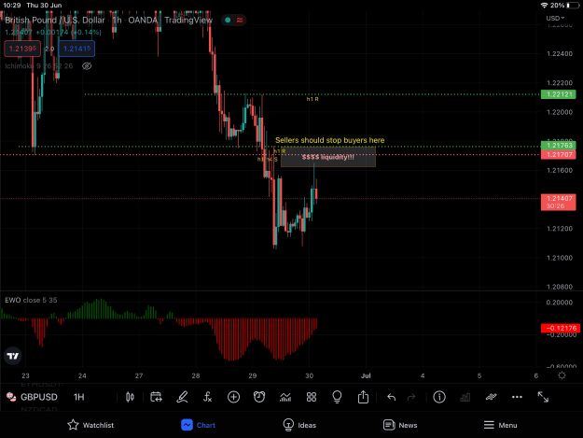Create an alert with the alarm clock icon
583x438 pixels.
pos(259,397)
